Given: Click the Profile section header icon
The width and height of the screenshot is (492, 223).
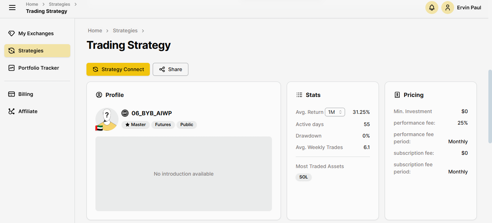Looking at the screenshot, I should 99,95.
